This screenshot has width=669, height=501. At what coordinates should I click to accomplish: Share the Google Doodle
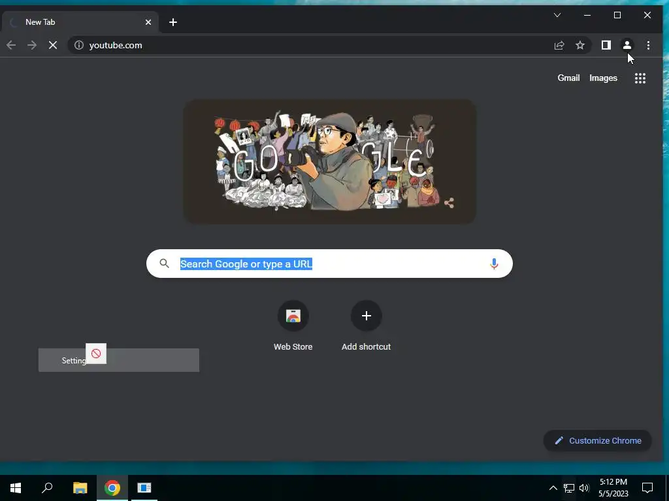pyautogui.click(x=449, y=203)
